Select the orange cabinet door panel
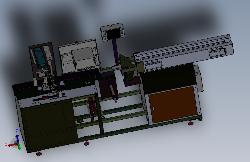 pyautogui.click(x=173, y=104)
